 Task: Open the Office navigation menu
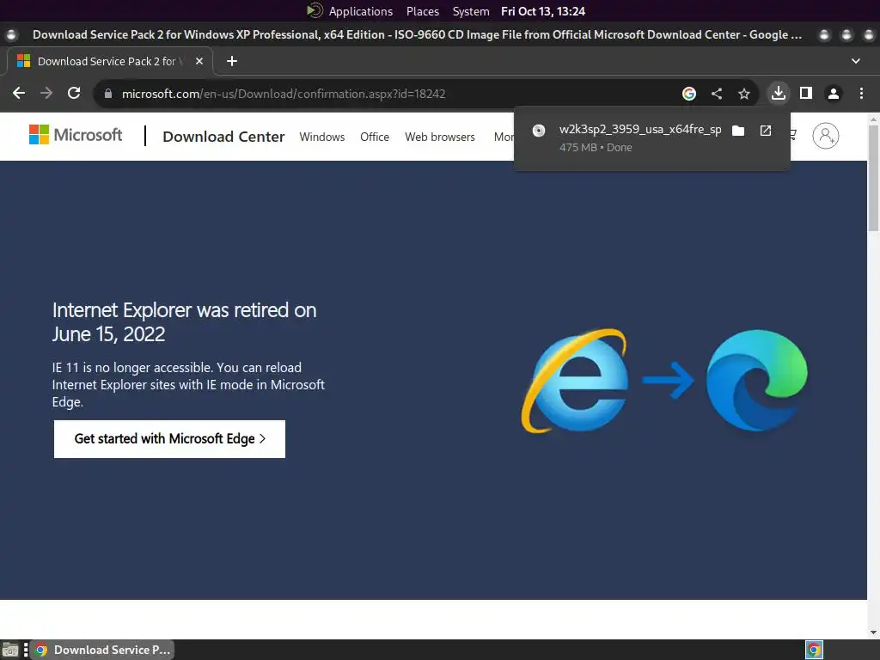(375, 137)
